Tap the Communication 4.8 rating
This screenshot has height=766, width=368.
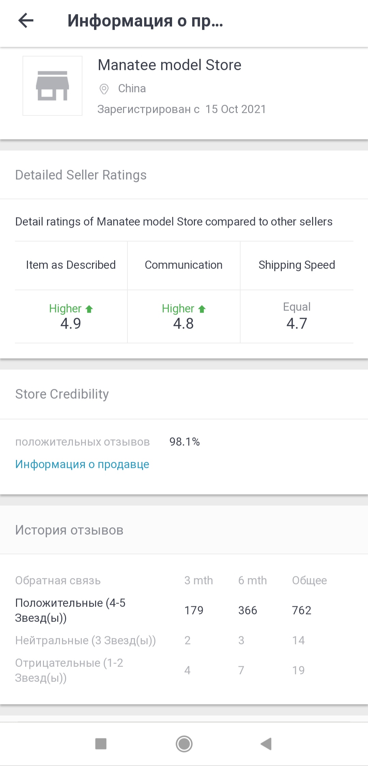[183, 323]
